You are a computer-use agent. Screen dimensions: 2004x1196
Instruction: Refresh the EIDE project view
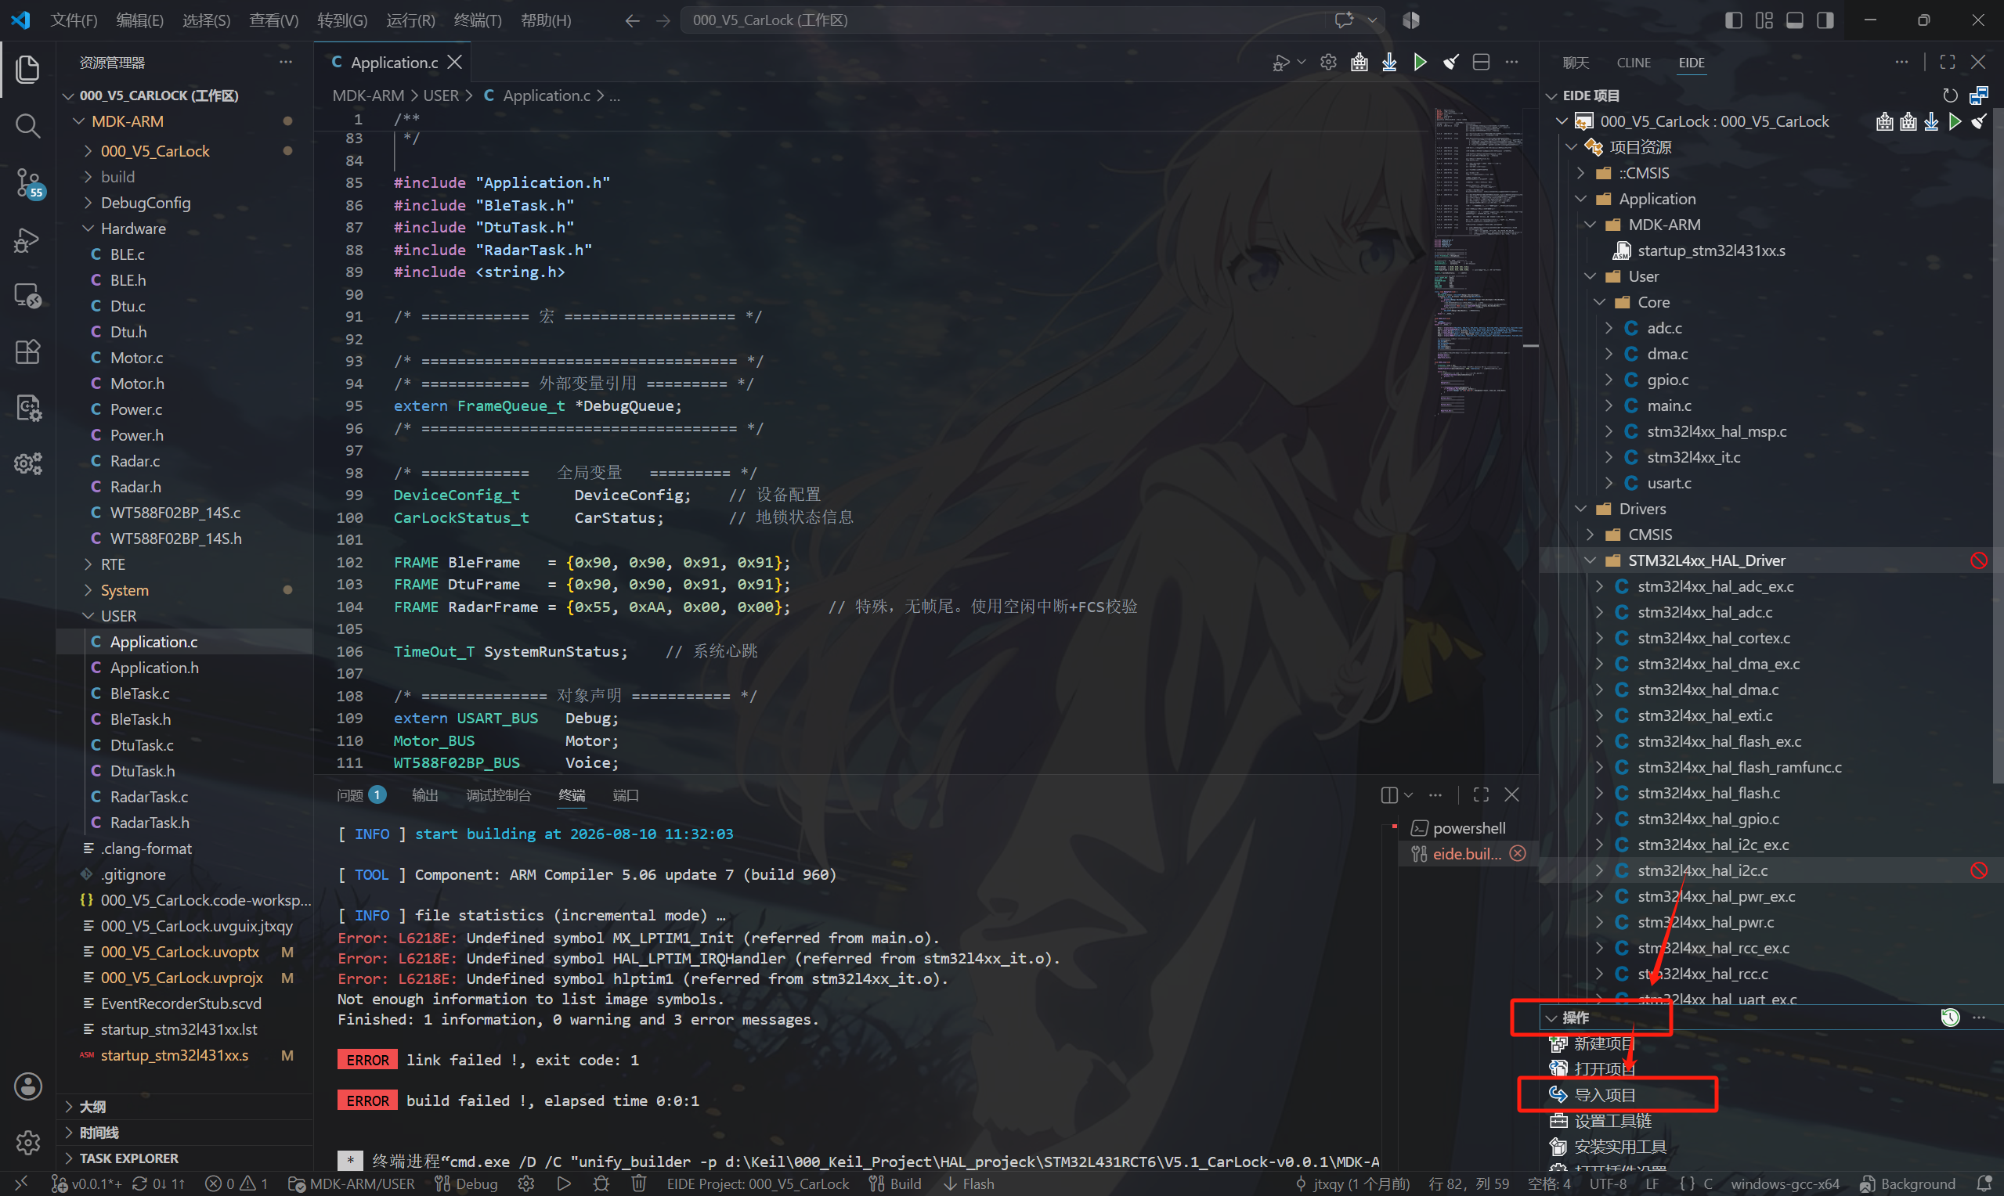pos(1950,95)
